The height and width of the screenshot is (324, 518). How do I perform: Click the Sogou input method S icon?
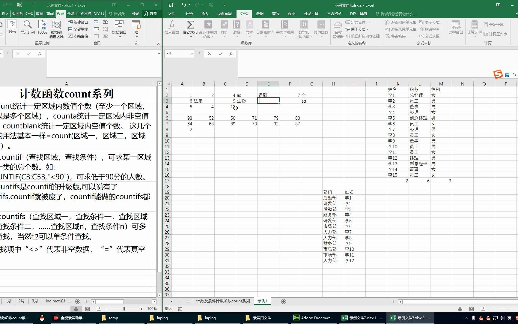[498, 74]
